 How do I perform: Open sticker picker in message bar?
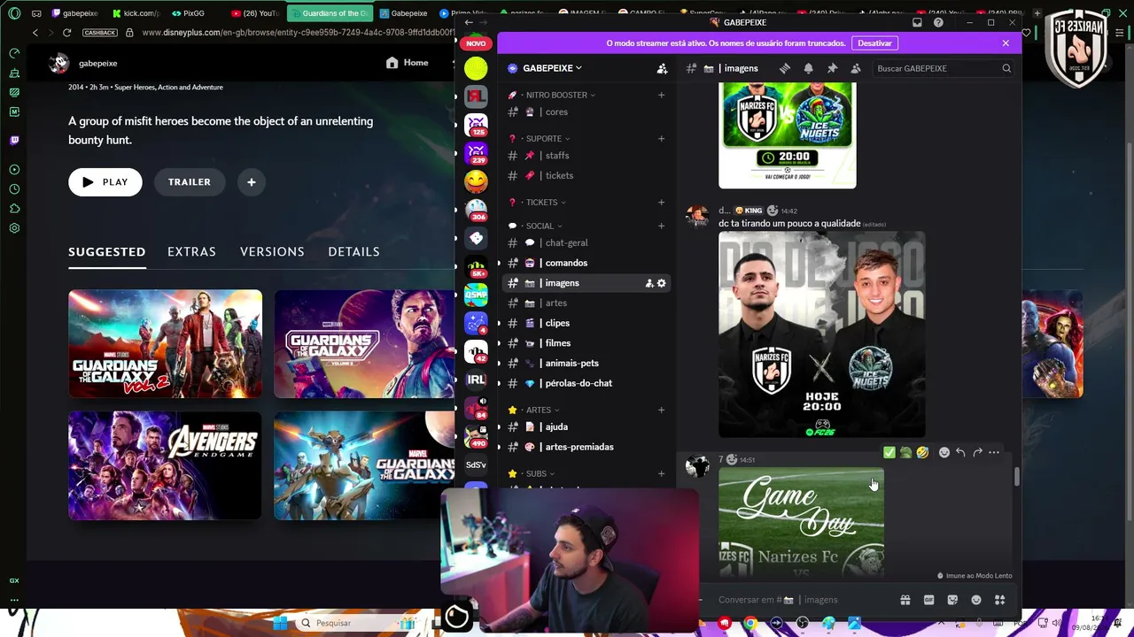coord(952,600)
